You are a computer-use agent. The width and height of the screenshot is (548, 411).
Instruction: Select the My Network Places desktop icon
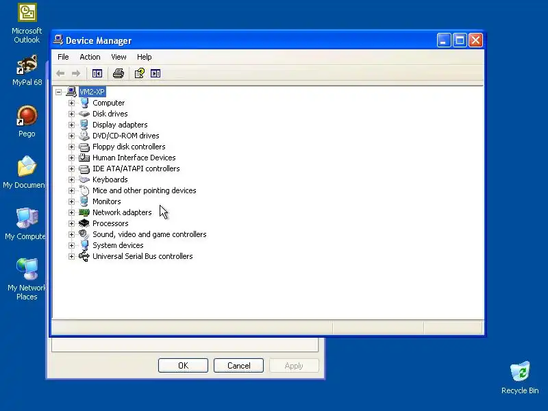(27, 279)
